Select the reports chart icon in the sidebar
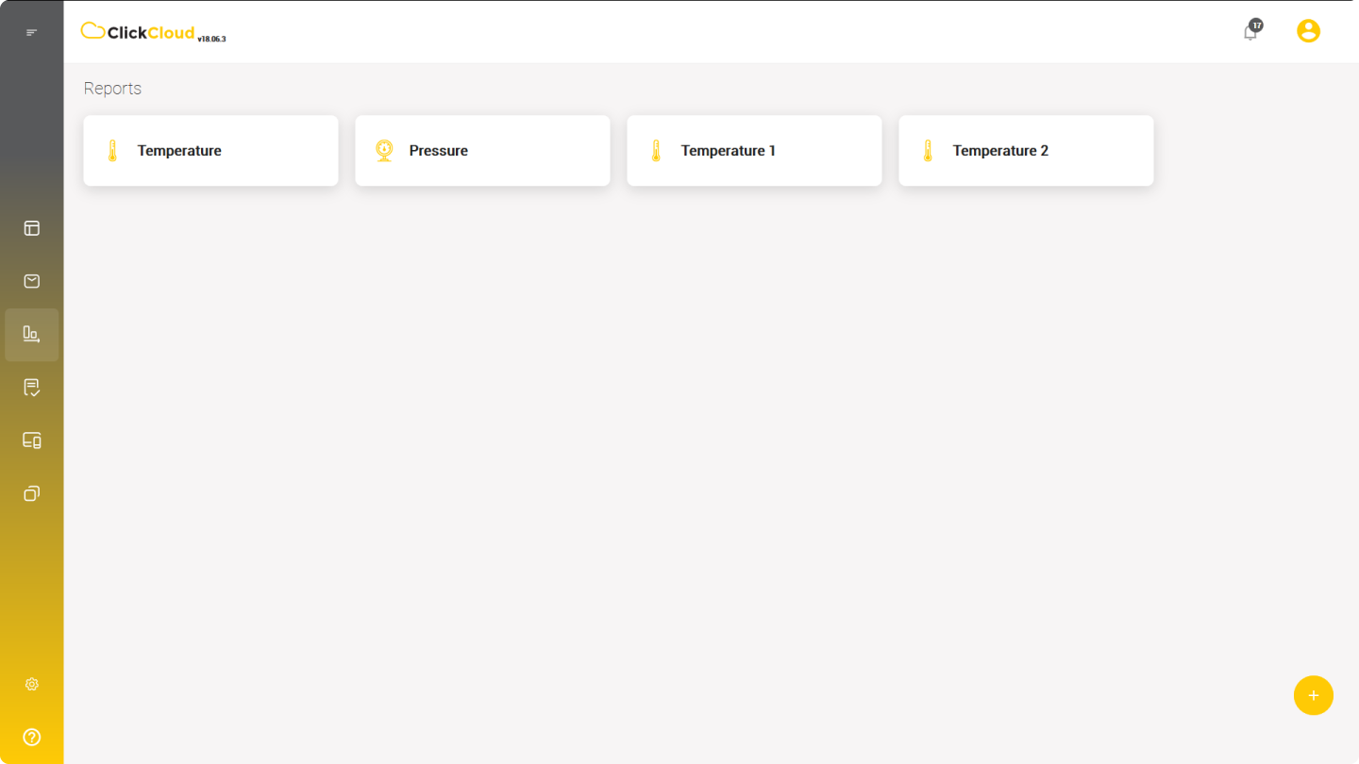Image resolution: width=1359 pixels, height=764 pixels. (31, 334)
